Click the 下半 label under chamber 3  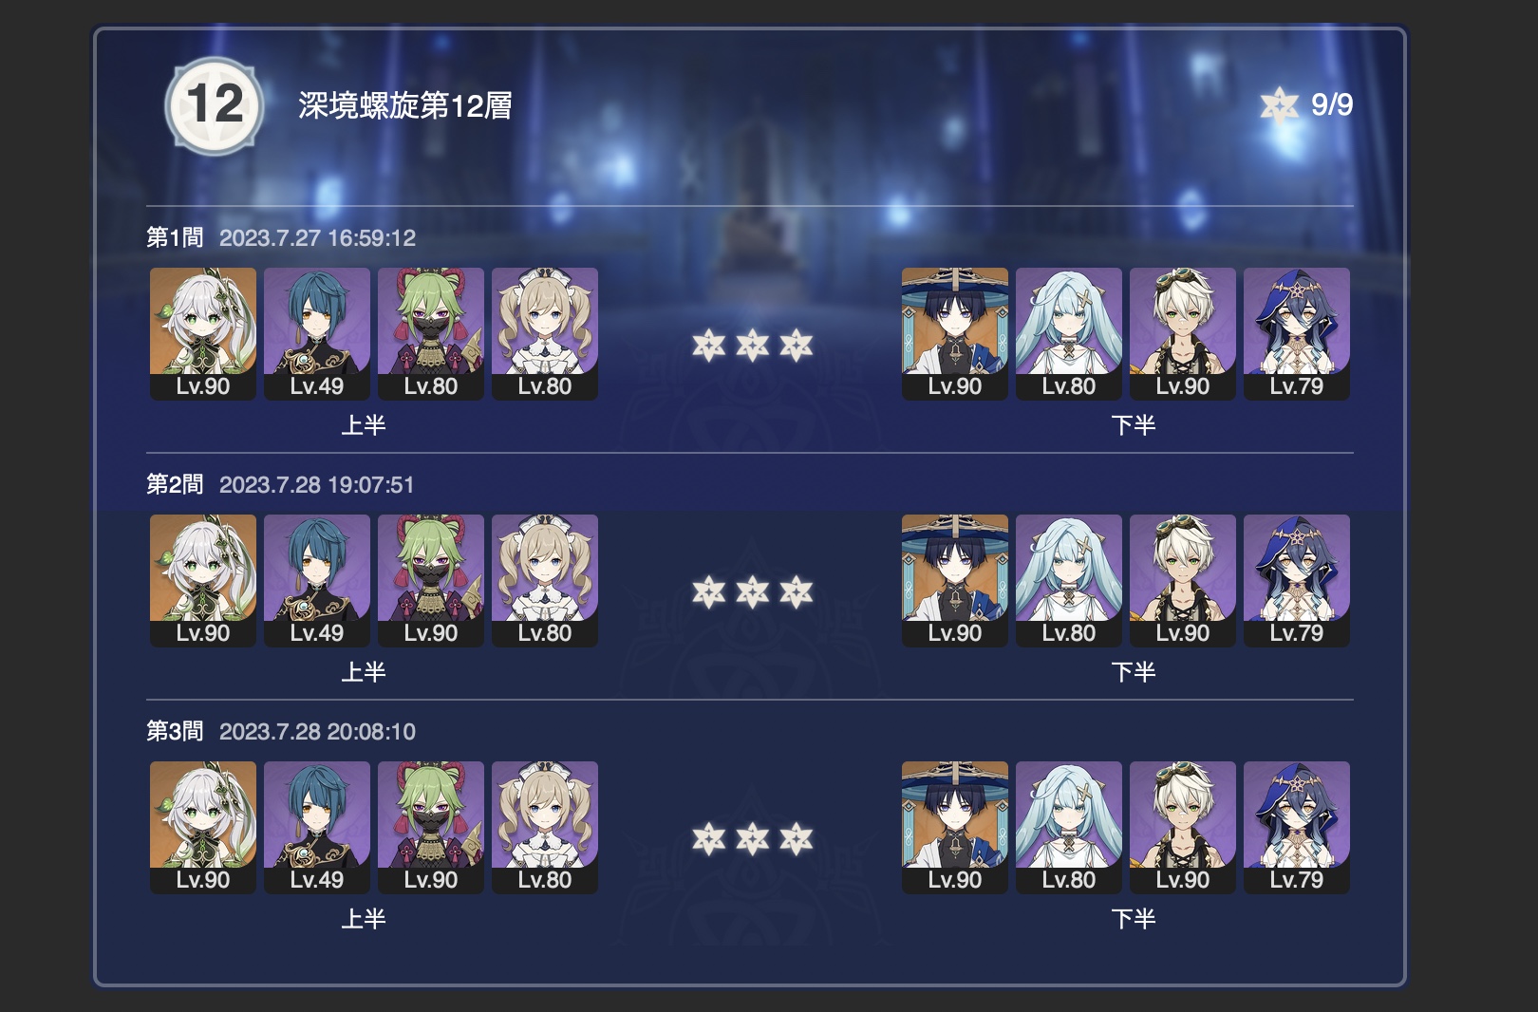tap(1134, 919)
